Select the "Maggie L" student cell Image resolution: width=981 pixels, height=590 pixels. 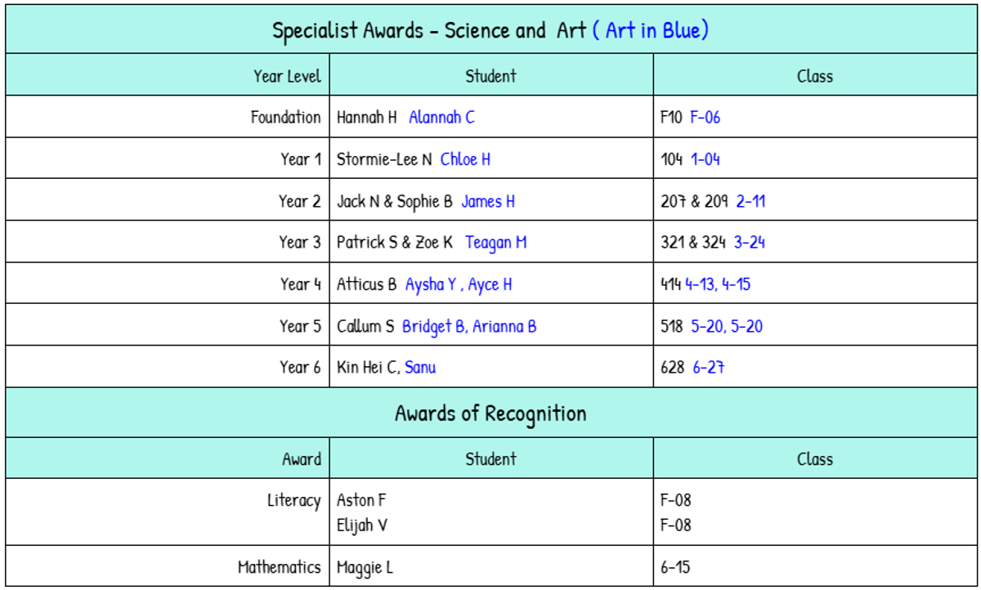365,567
